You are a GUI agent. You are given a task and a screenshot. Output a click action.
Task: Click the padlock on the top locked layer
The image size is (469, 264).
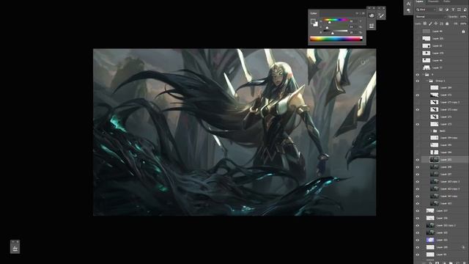pyautogui.click(x=463, y=31)
